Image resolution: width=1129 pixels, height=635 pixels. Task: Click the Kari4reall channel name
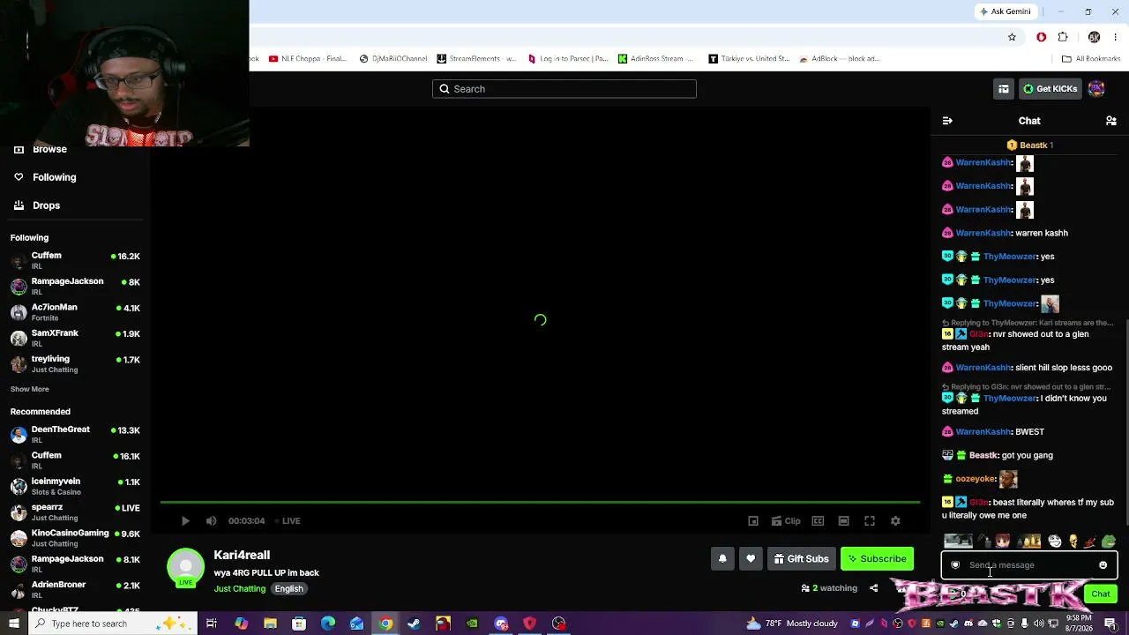pos(242,555)
